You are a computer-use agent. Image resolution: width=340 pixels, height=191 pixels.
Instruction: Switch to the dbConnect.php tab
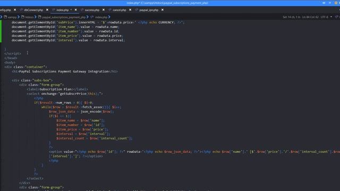point(33,10)
